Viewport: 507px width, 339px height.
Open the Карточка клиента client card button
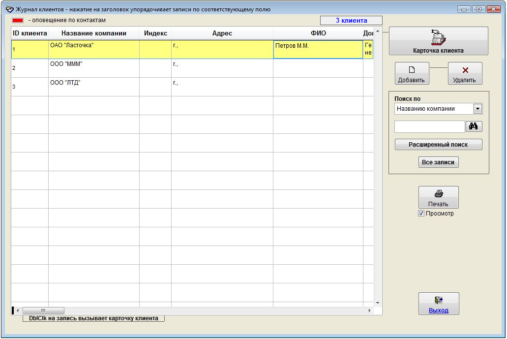[438, 41]
